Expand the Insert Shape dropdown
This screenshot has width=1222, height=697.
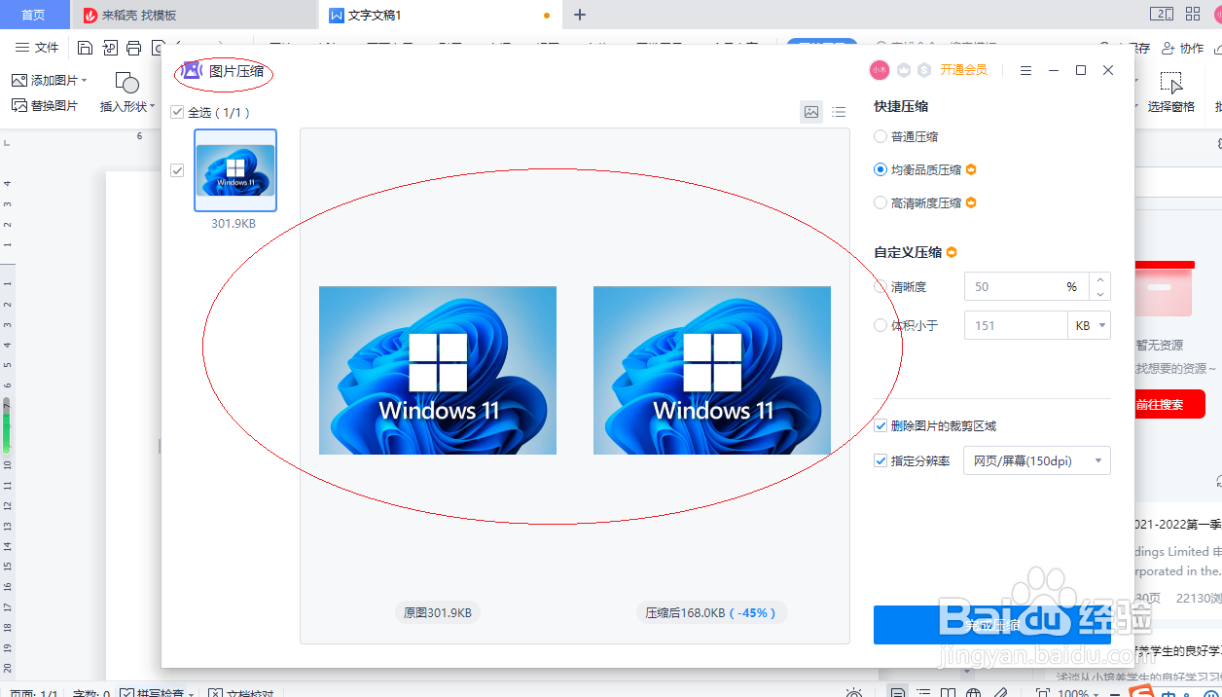153,106
